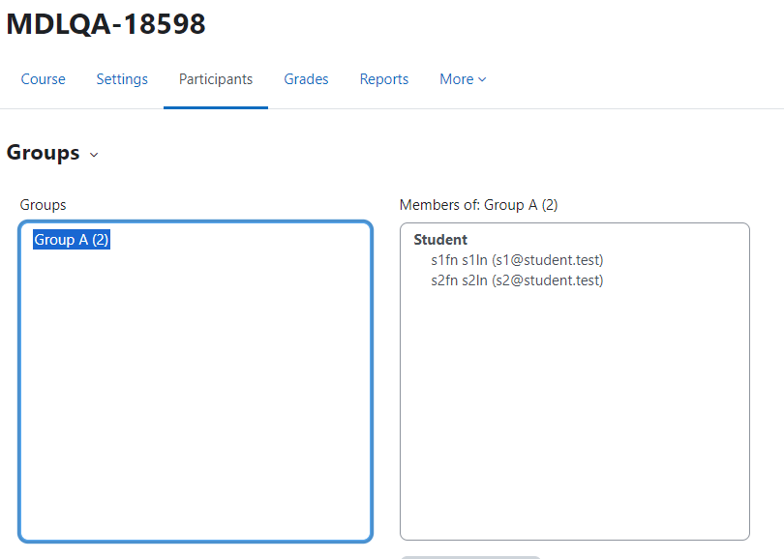
Task: Select member s1fn s1ln (s1@student.test)
Action: point(517,260)
